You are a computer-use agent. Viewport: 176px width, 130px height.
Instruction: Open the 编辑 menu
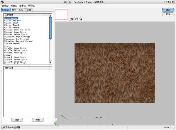point(5,6)
